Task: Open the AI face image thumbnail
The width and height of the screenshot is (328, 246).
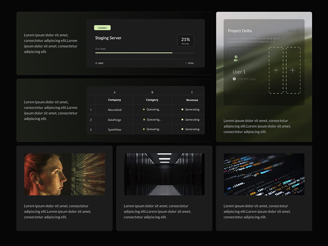Action: click(64, 174)
